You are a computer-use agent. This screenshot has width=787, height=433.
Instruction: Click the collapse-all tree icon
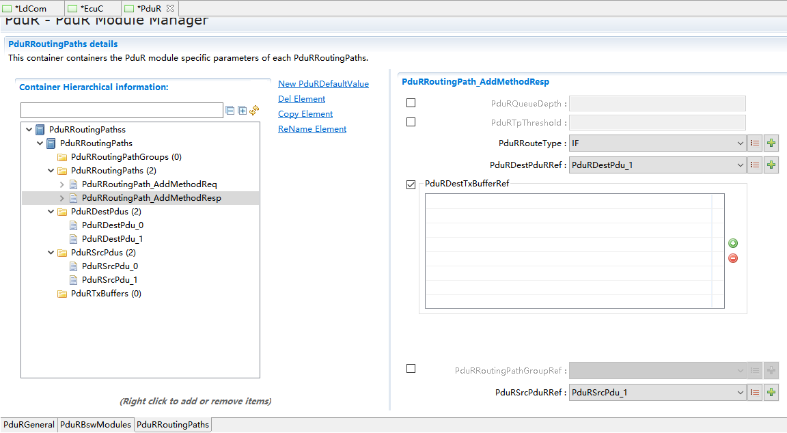click(230, 111)
